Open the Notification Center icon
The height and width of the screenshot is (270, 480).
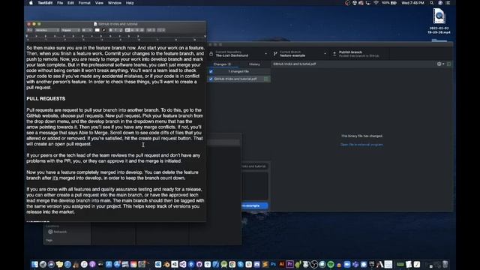[x=448, y=3]
